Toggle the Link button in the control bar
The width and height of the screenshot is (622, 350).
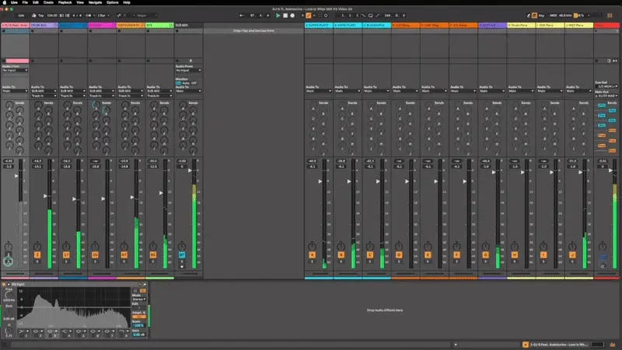pos(21,16)
